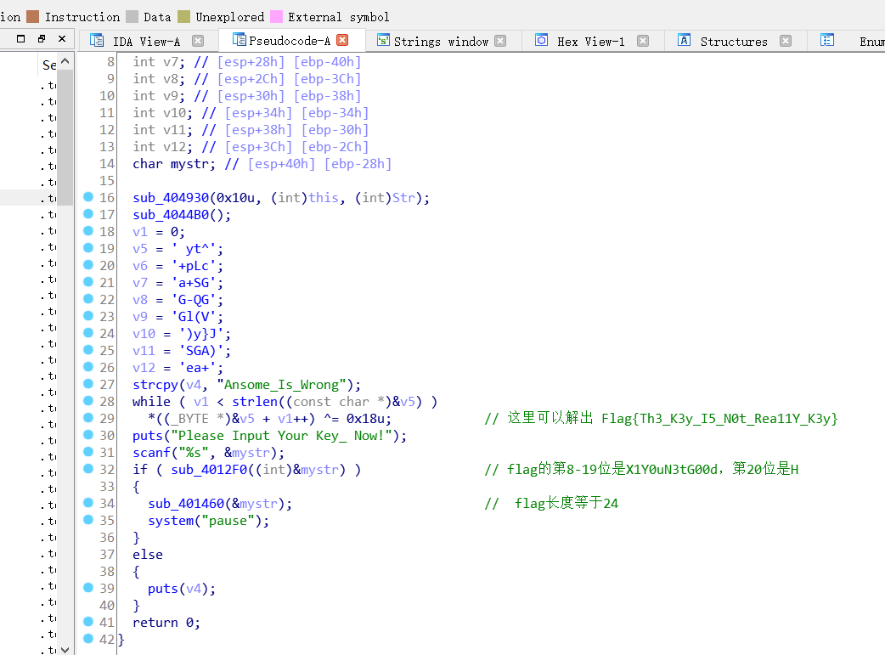
Task: Click the Unexplored legend square
Action: (x=185, y=16)
